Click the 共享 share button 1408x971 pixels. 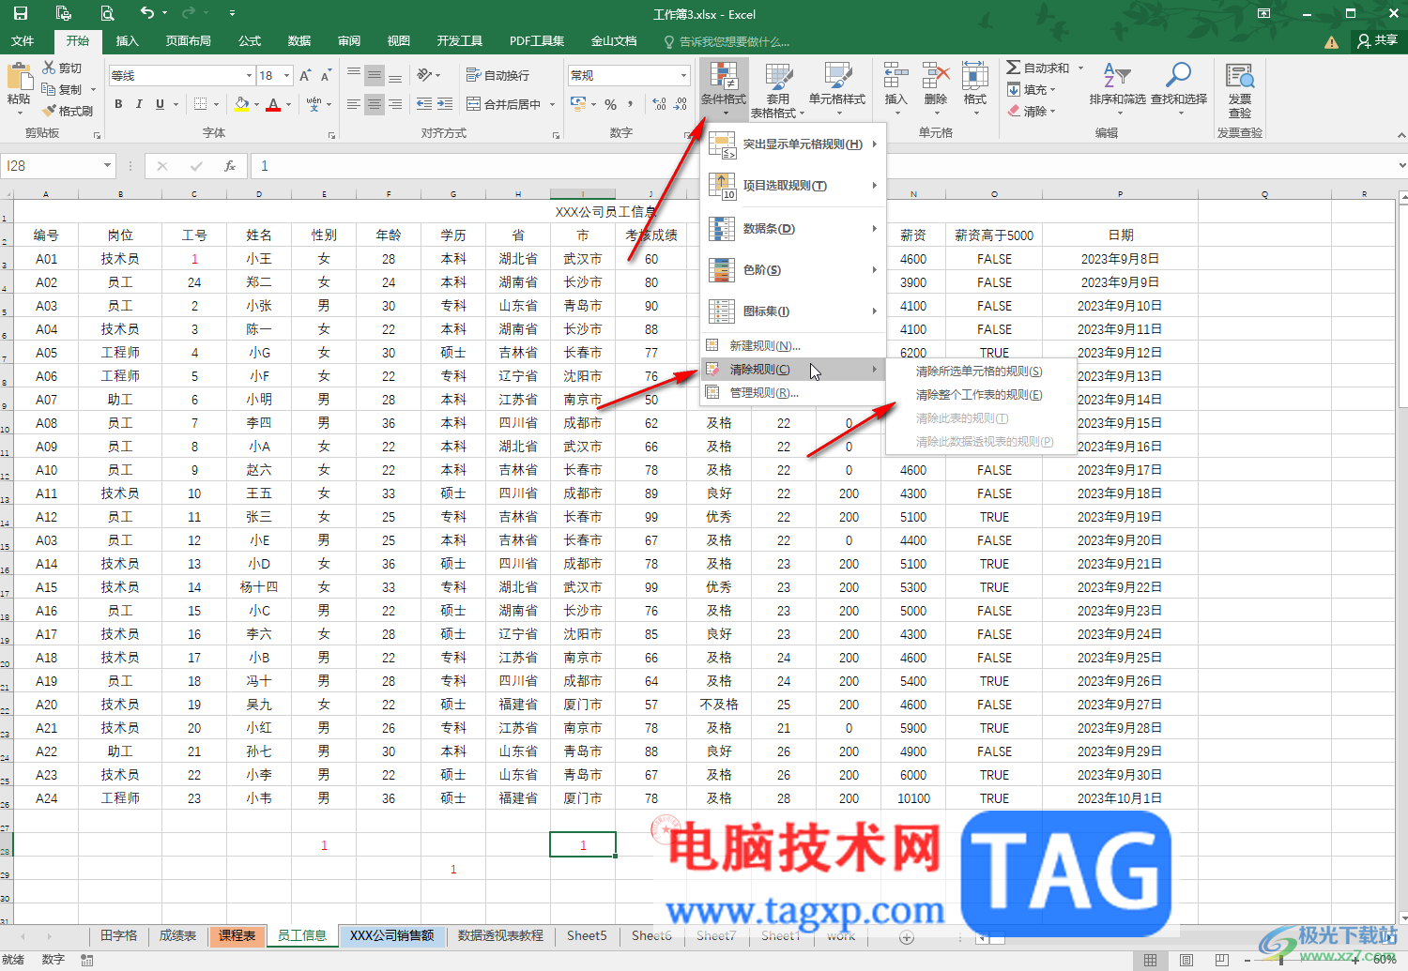pyautogui.click(x=1377, y=41)
